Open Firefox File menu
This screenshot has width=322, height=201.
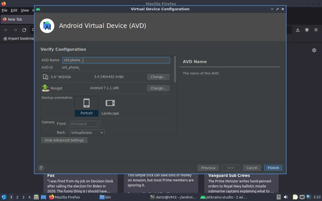[x=5, y=10]
